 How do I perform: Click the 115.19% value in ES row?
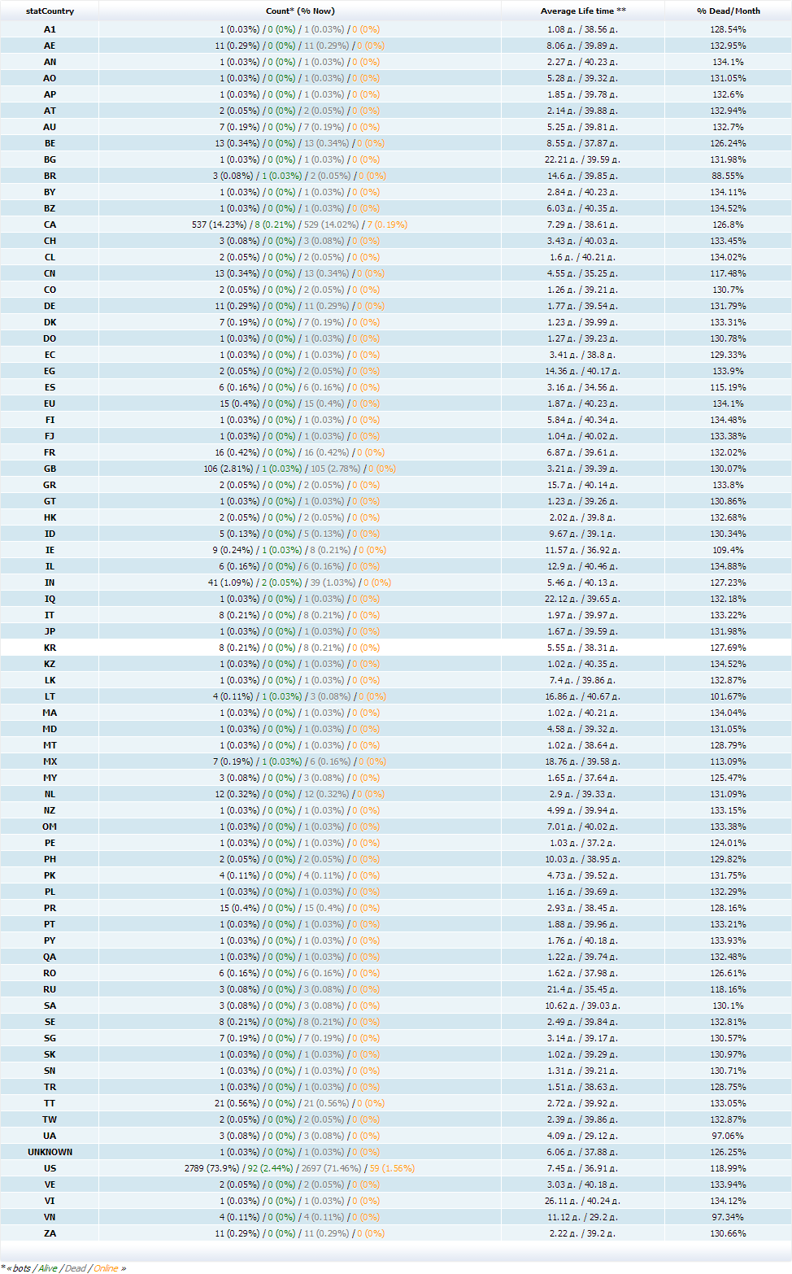pos(728,387)
